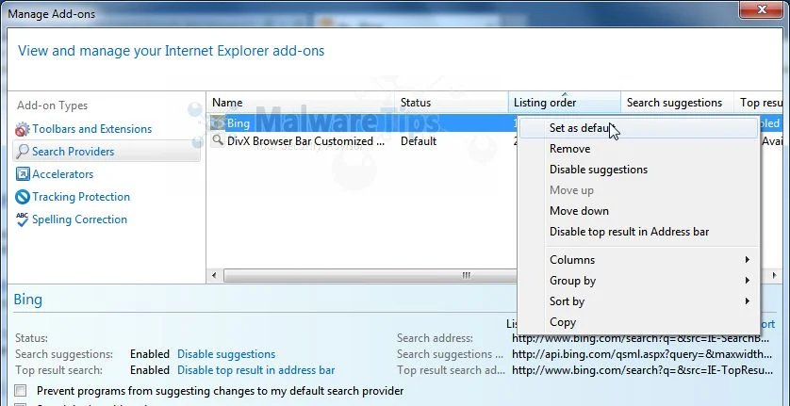Image resolution: width=790 pixels, height=406 pixels.
Task: Select the DivX Browser Bar Customized row
Action: click(305, 141)
